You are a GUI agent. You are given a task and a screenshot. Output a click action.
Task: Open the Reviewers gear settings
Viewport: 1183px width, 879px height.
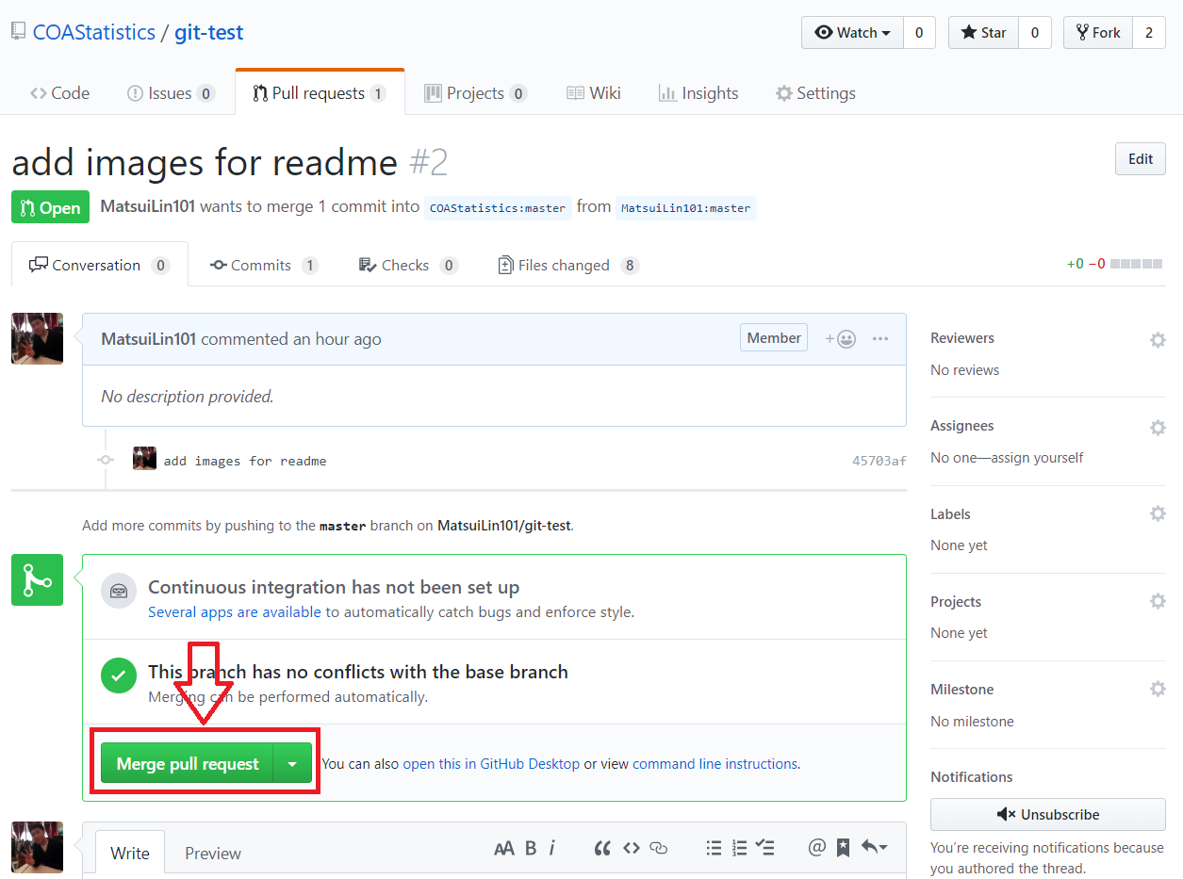[x=1158, y=339]
